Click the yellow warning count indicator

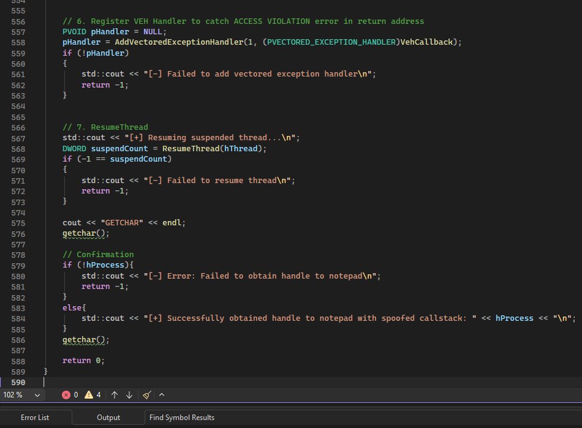coord(93,395)
